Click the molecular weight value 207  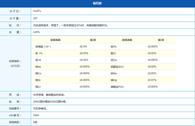(x=35, y=18)
